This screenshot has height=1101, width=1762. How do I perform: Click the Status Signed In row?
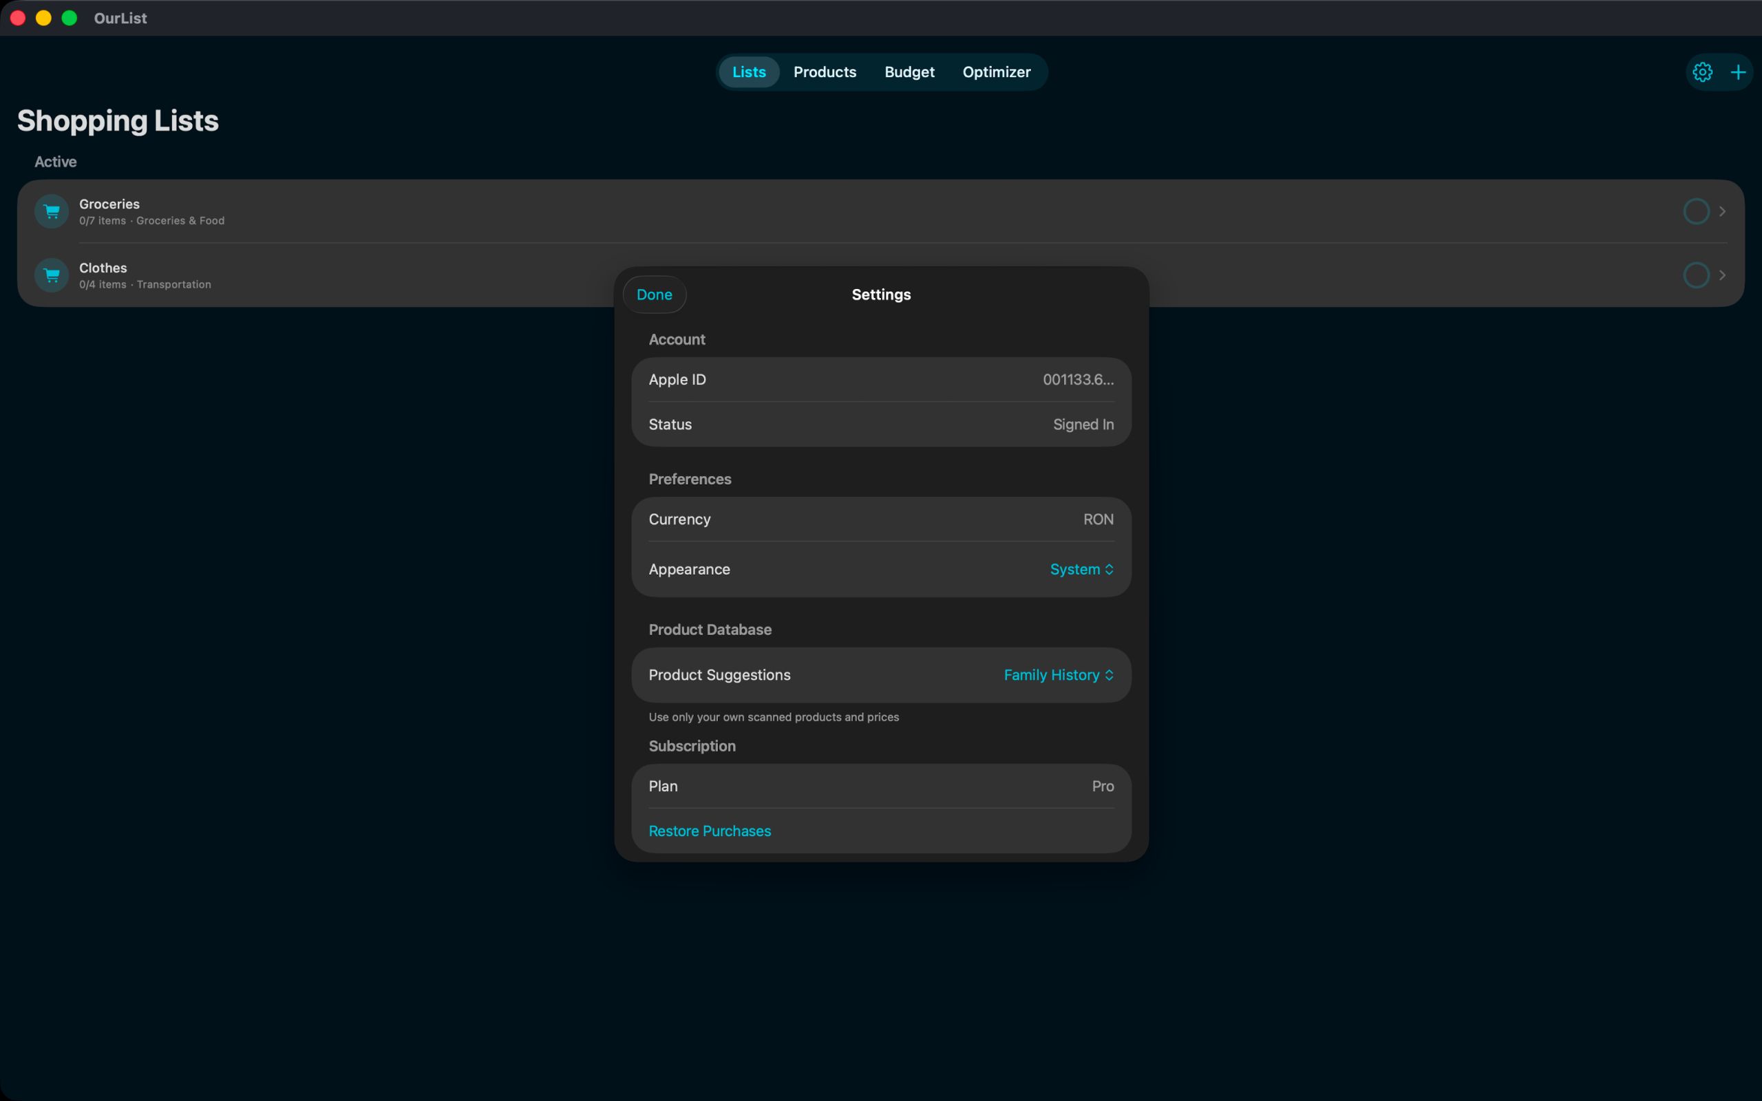click(881, 425)
